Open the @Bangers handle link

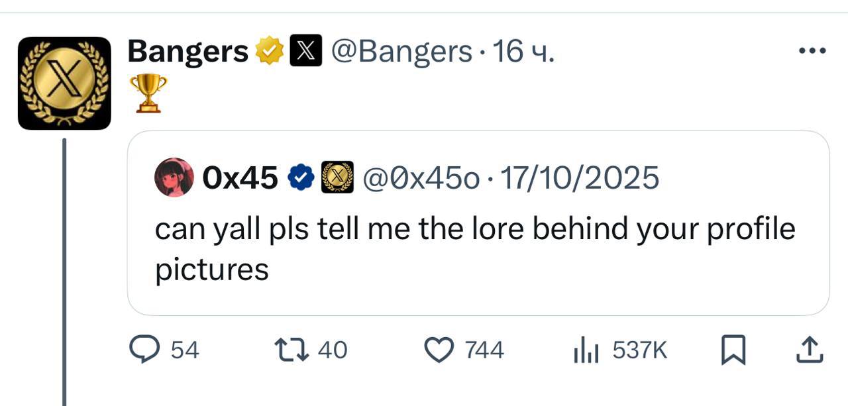click(x=401, y=51)
